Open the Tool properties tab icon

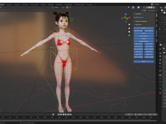[x=160, y=49]
